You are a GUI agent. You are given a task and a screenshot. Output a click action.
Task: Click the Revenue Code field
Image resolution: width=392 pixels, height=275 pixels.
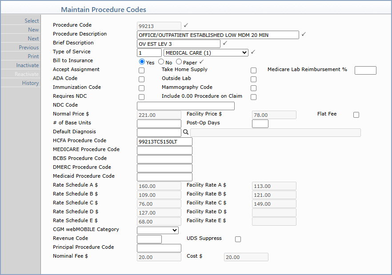149,239
